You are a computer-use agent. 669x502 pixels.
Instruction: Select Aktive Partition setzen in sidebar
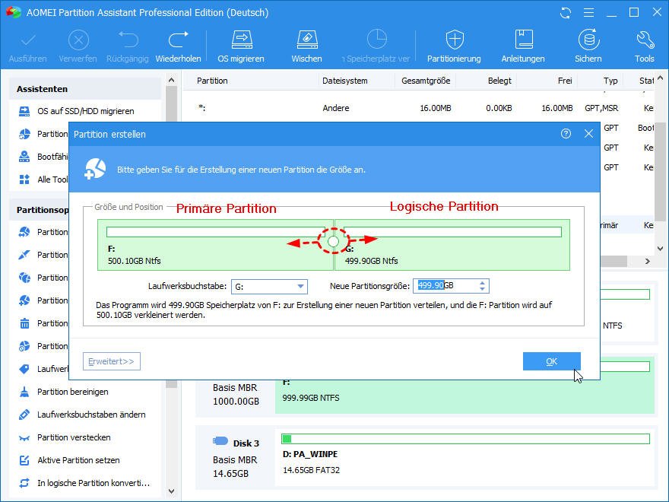pos(78,460)
